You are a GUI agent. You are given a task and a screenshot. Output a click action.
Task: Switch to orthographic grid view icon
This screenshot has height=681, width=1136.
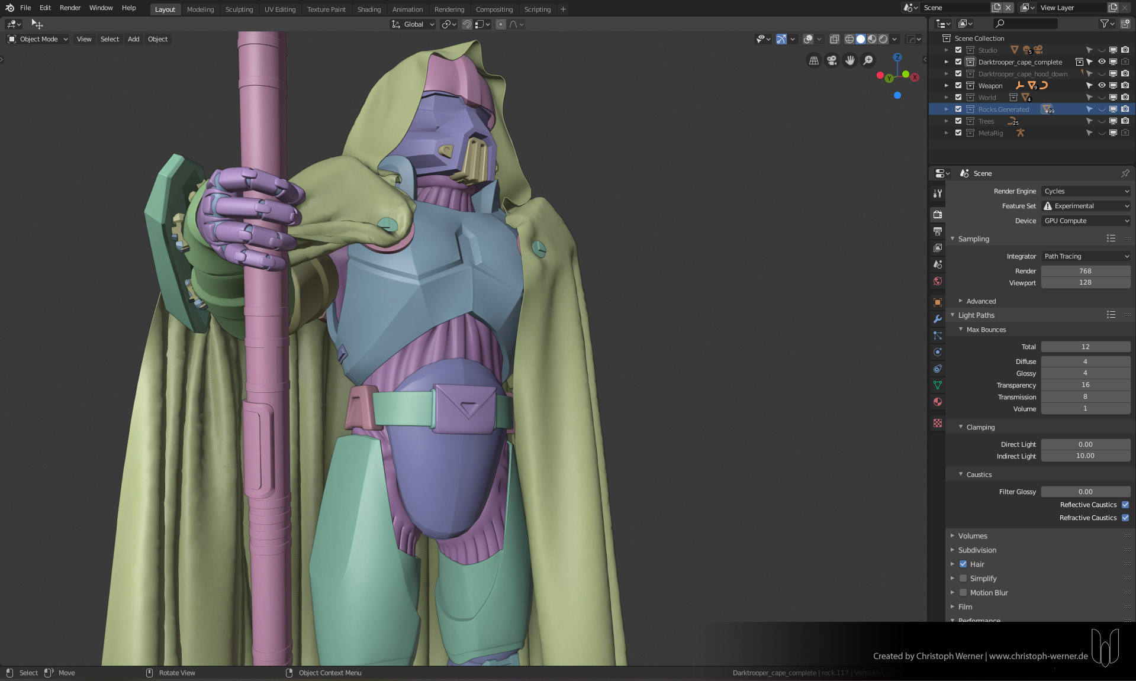click(x=814, y=60)
